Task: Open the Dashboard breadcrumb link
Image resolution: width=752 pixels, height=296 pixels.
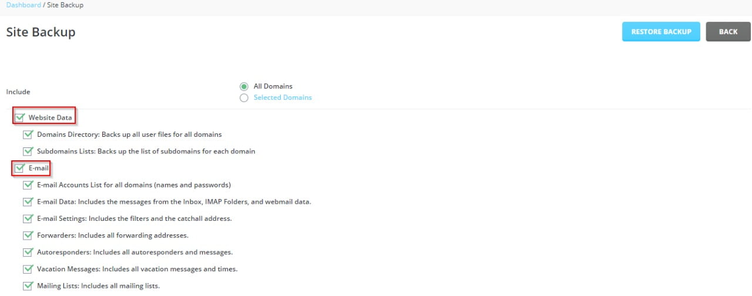Action: [23, 5]
